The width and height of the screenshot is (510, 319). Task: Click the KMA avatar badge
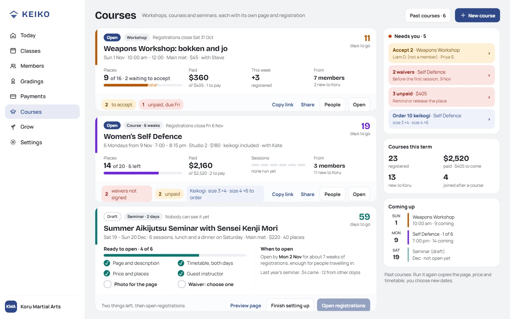click(11, 307)
